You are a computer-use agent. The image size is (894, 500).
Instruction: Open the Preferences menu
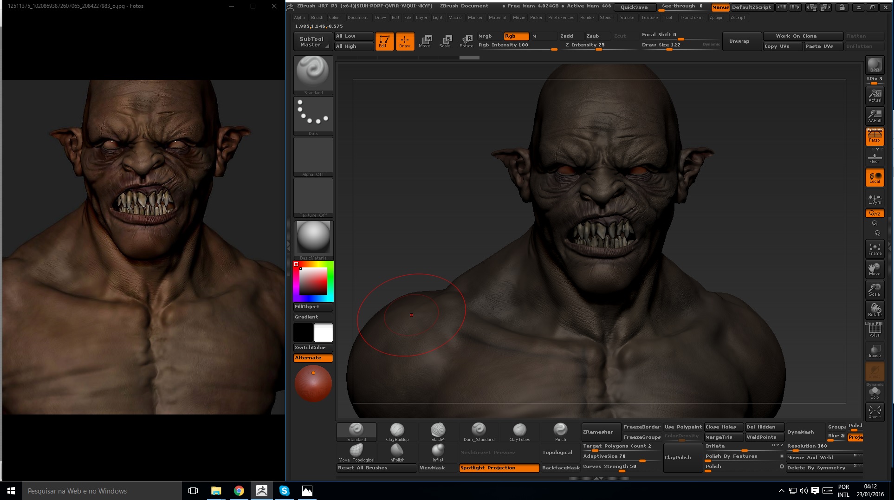561,17
